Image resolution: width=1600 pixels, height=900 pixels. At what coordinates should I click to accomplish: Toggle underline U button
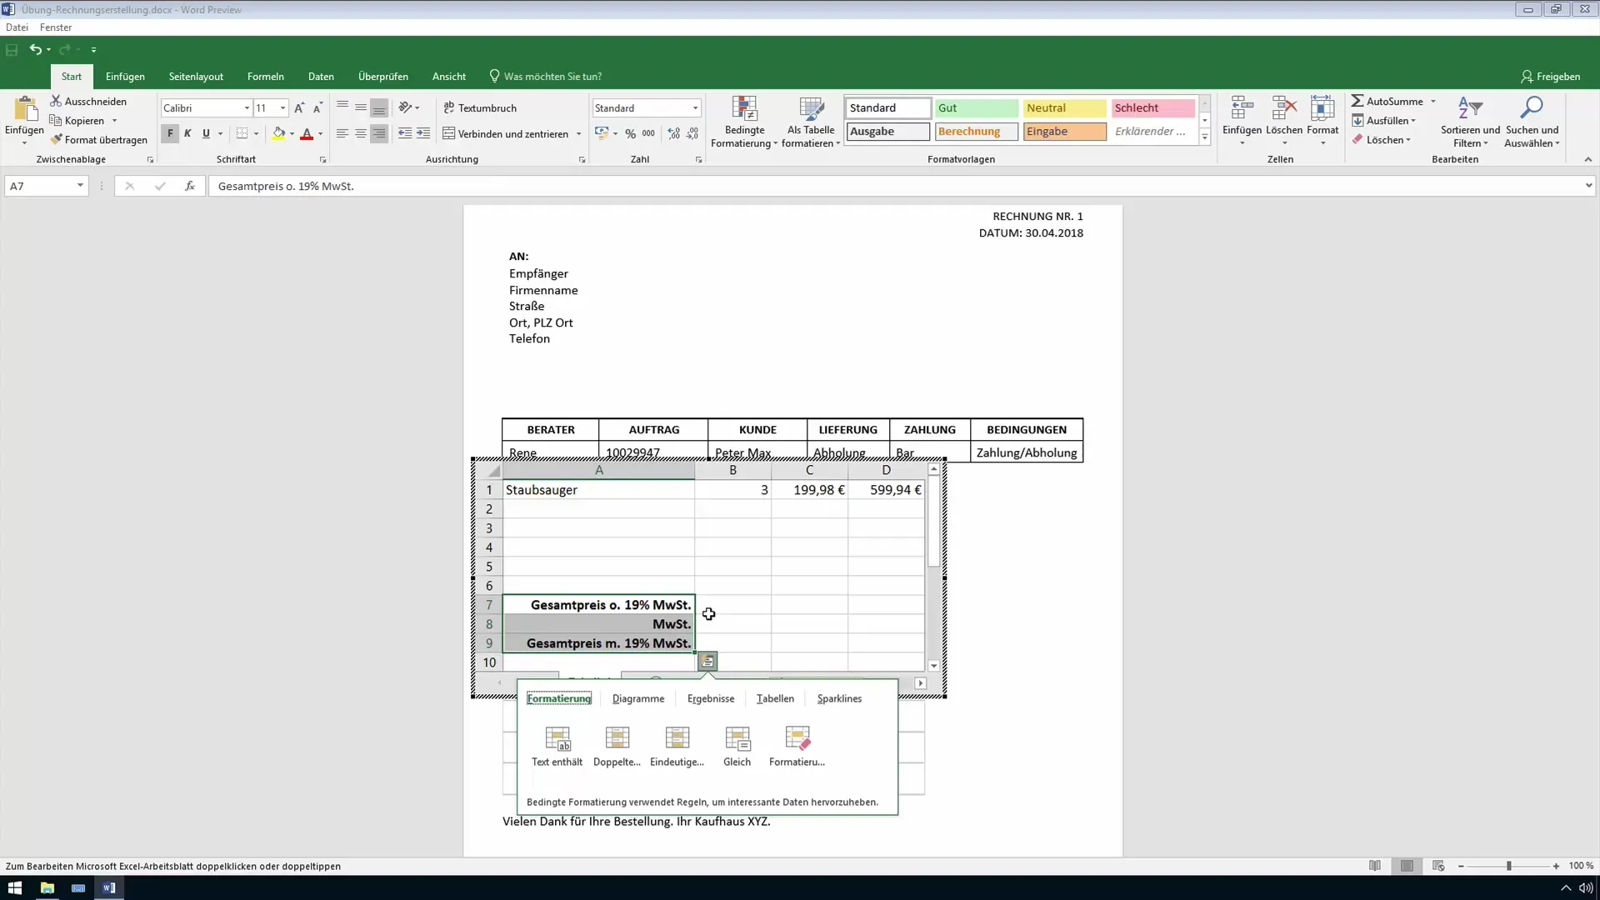tap(206, 133)
